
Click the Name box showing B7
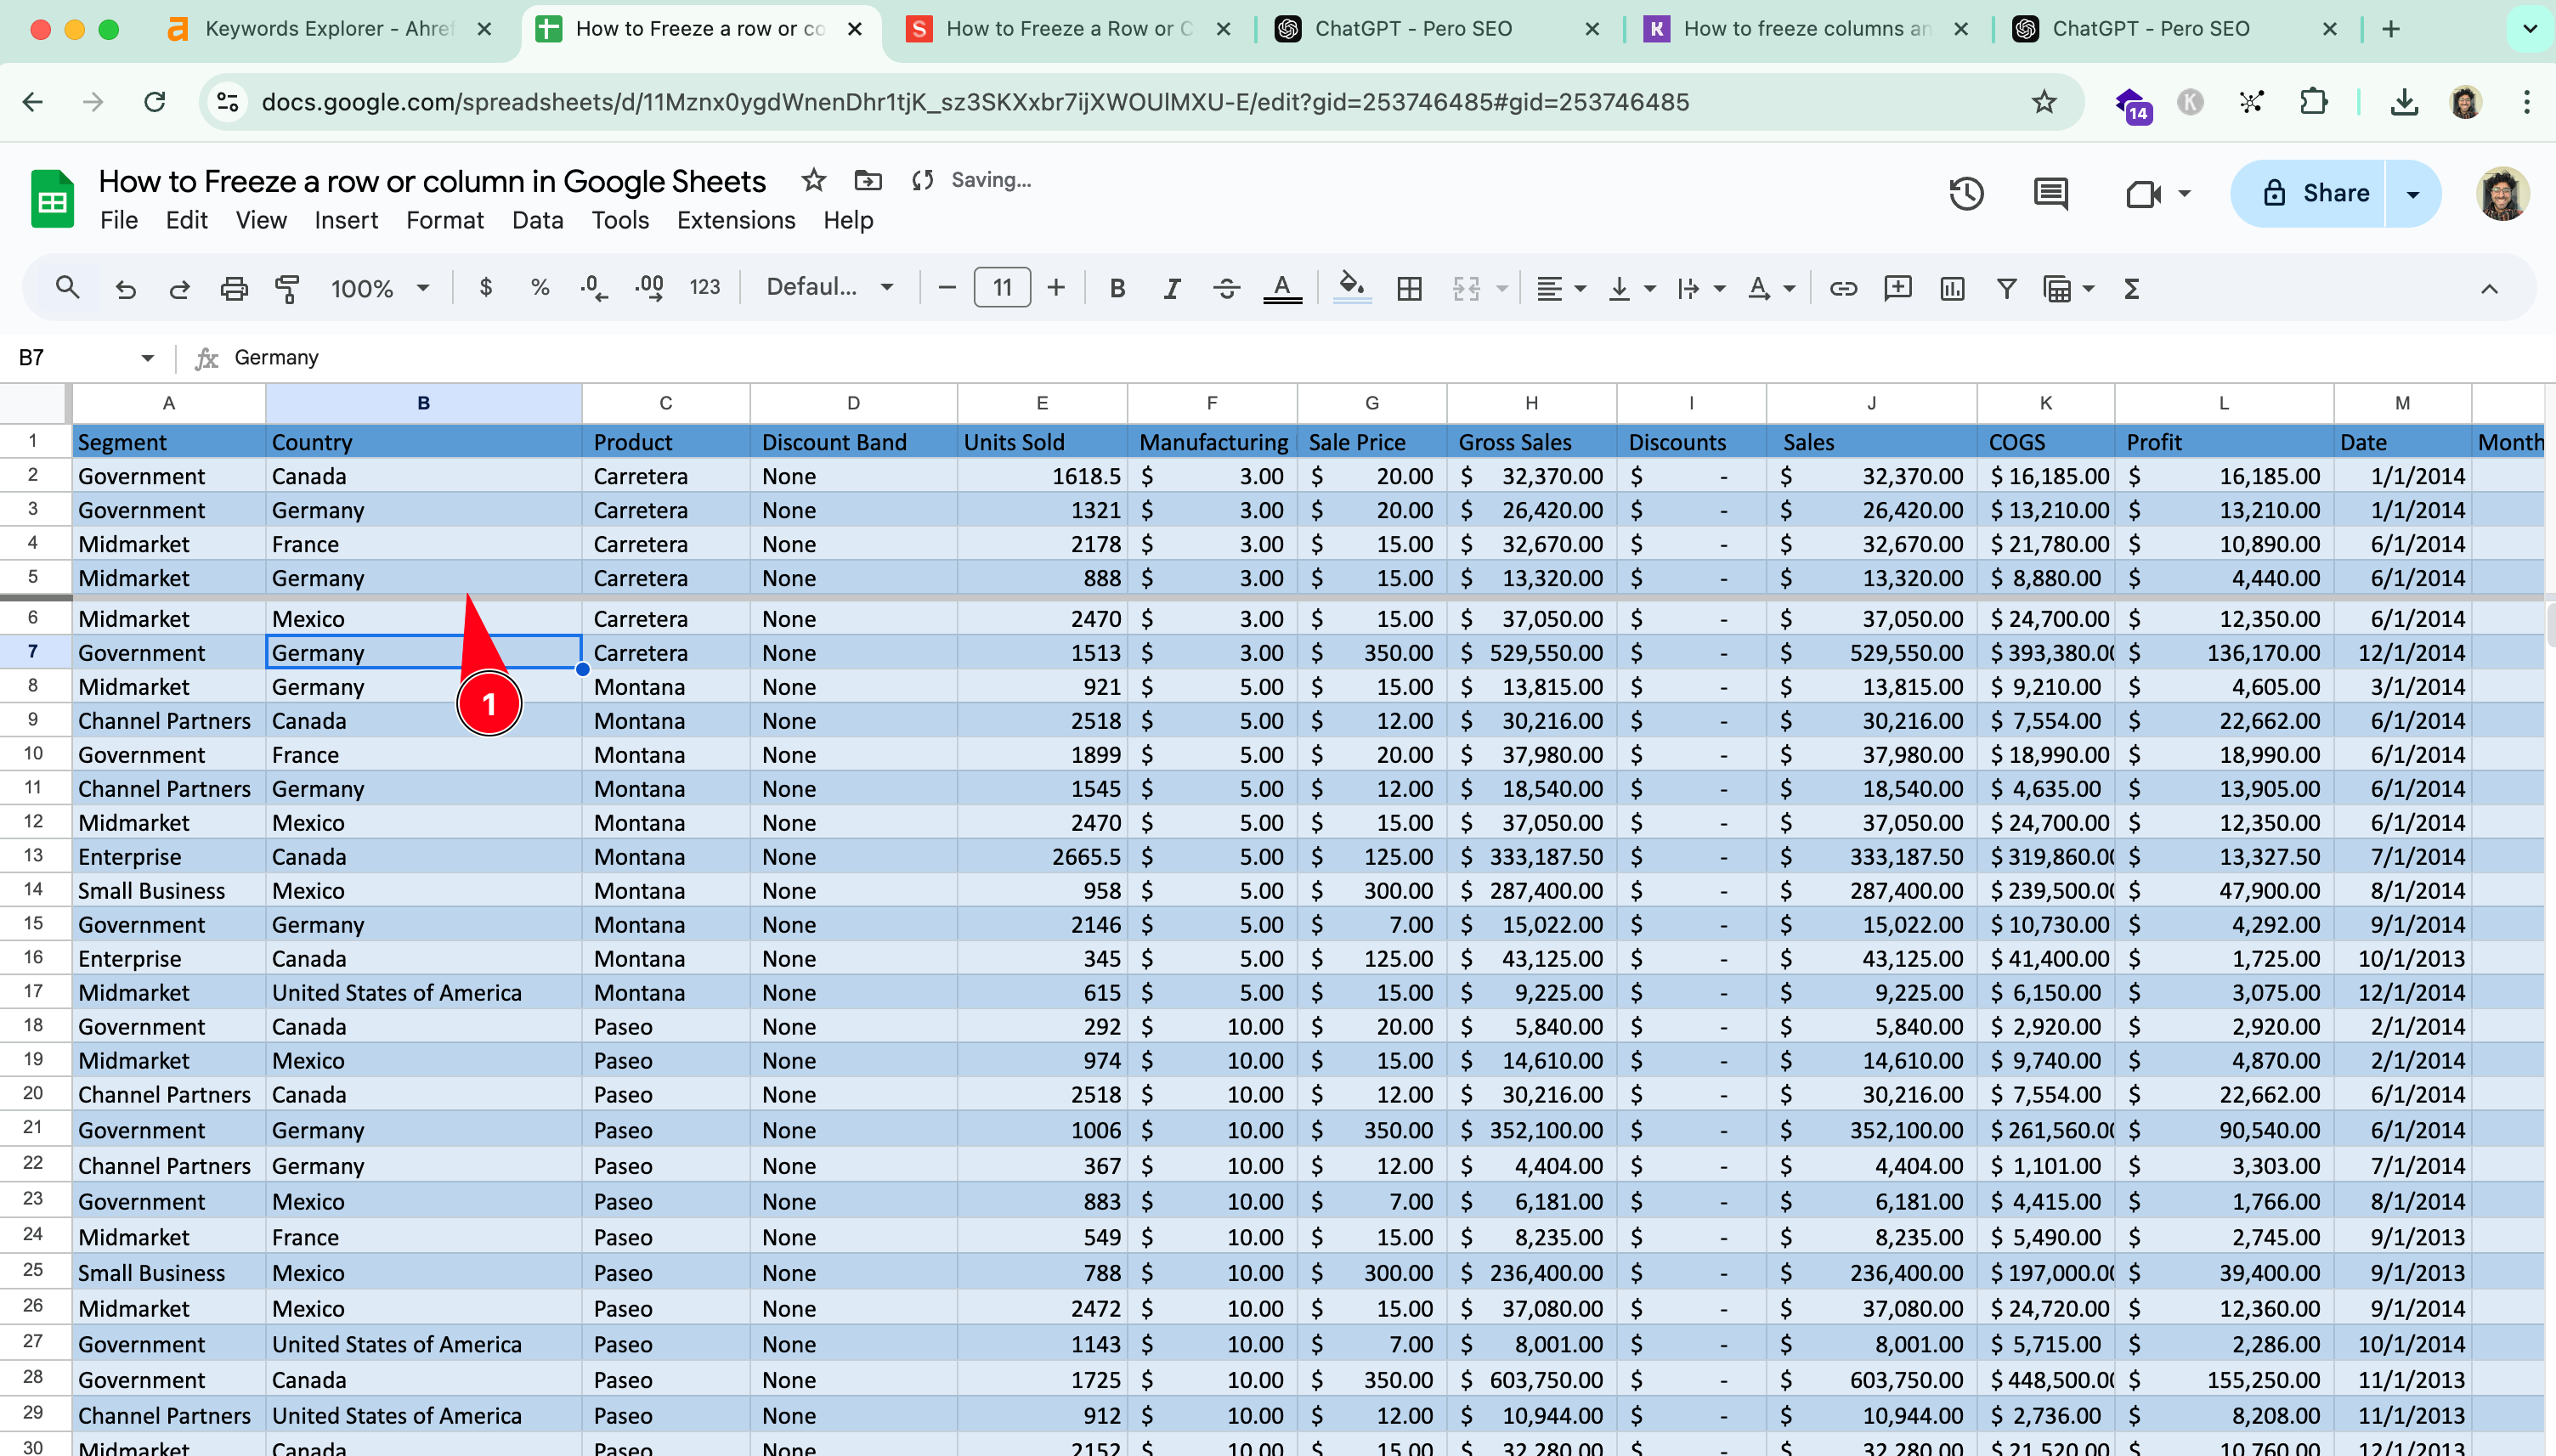(86, 358)
